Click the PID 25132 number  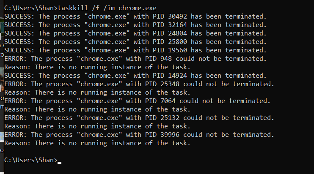[x=170, y=118]
